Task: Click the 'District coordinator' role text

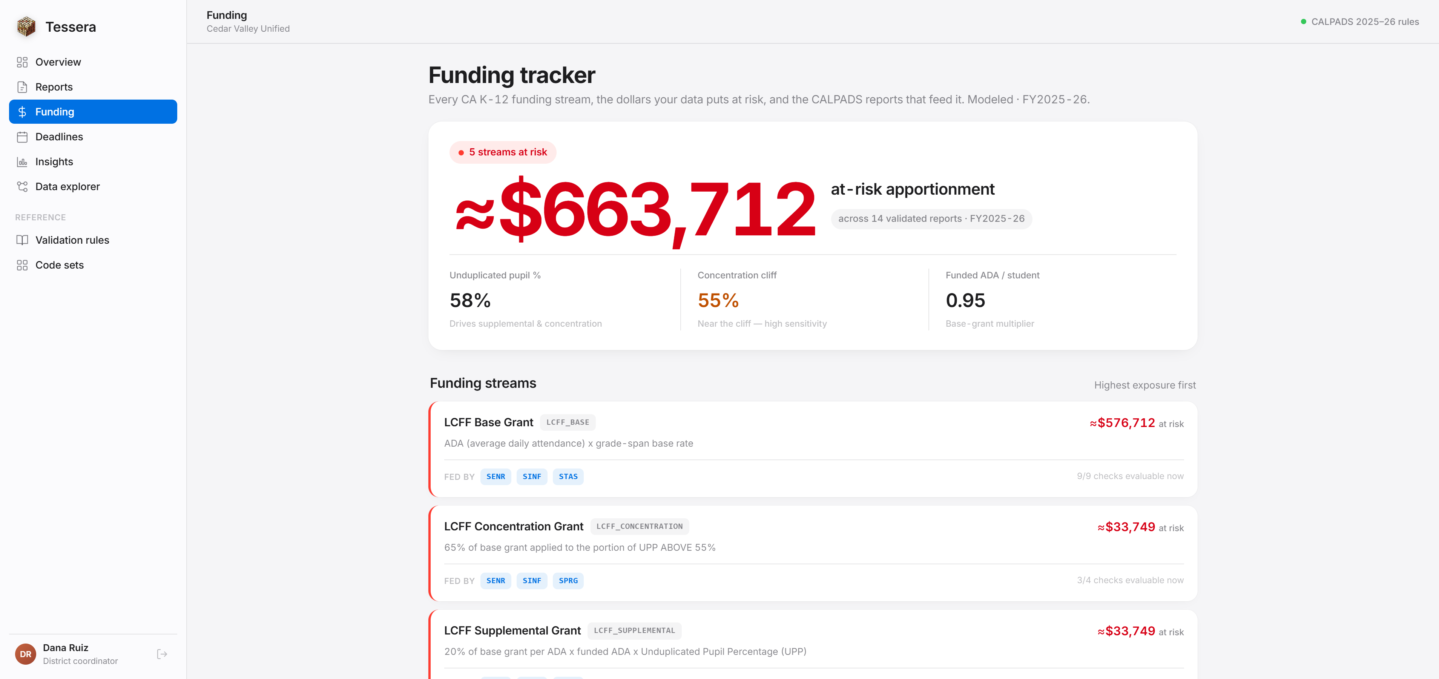Action: click(80, 661)
